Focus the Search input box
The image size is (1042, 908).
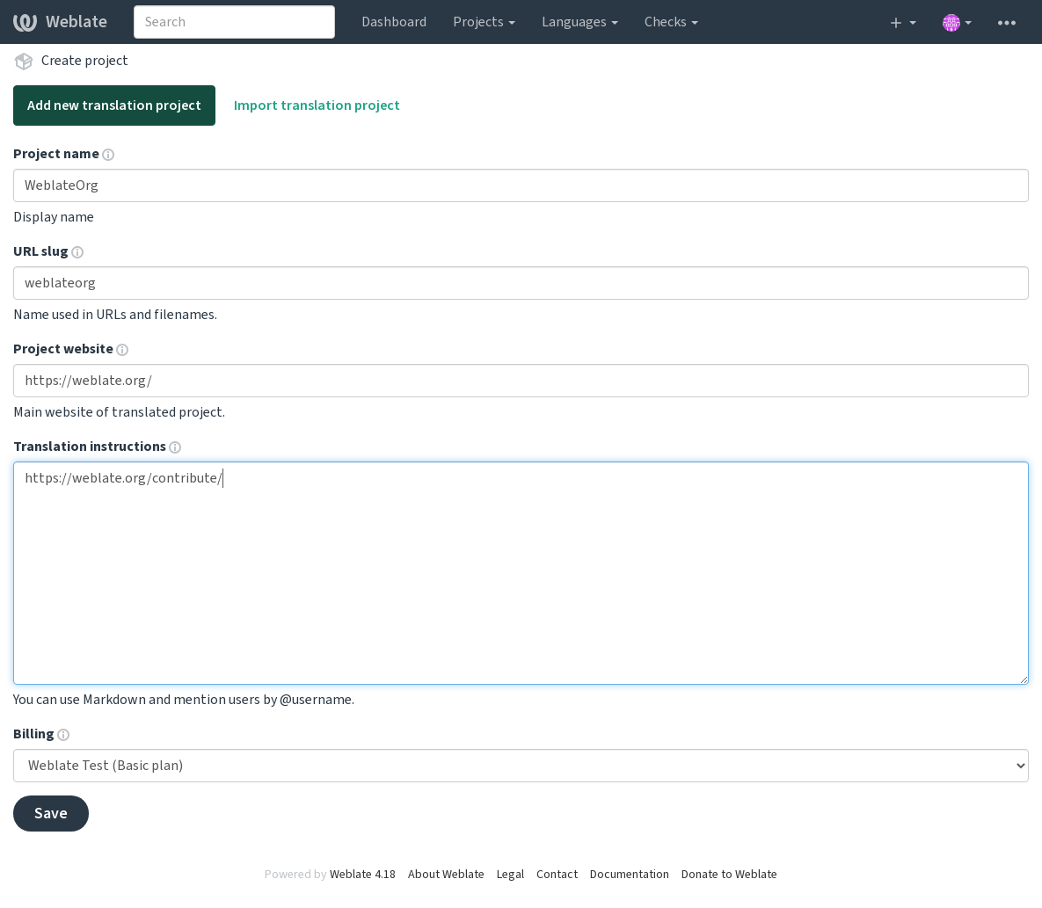[234, 22]
